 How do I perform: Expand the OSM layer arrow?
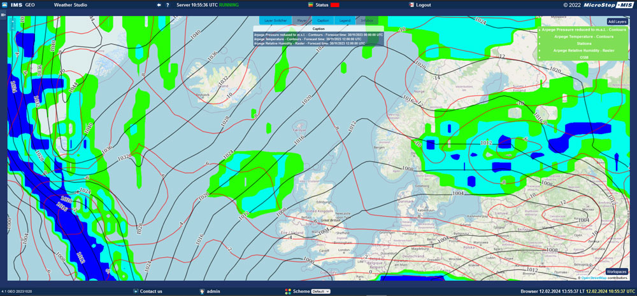pos(540,58)
